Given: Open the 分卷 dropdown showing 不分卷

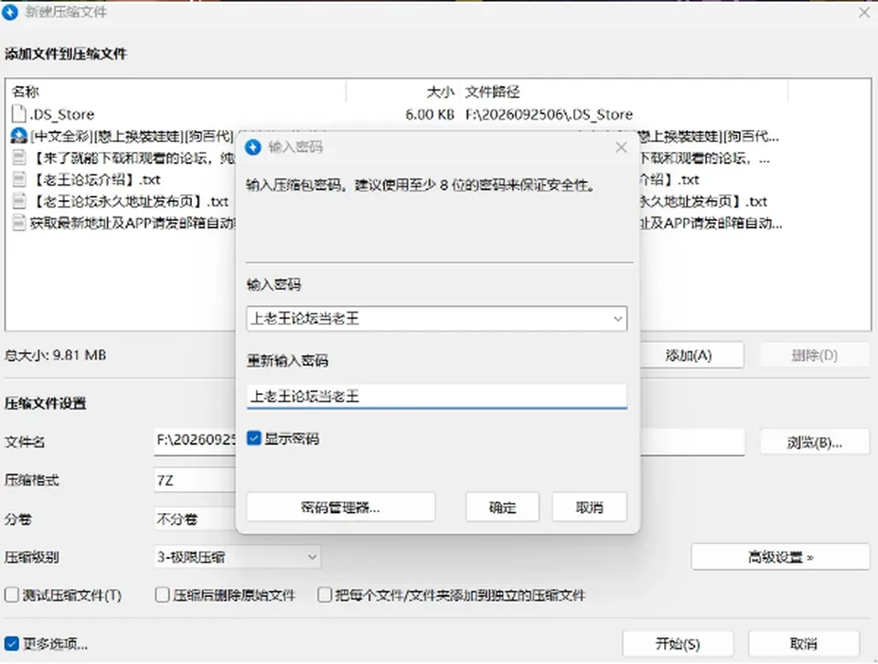Looking at the screenshot, I should tap(195, 519).
